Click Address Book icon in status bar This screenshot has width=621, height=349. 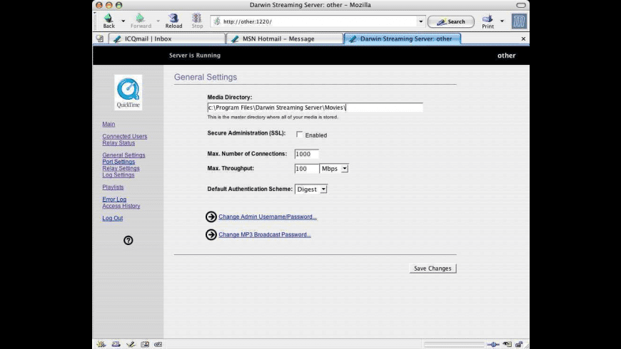click(145, 344)
